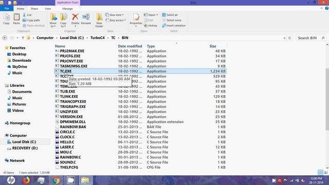
Task: Collapse the ribbon with chevron
Action: [321, 8]
